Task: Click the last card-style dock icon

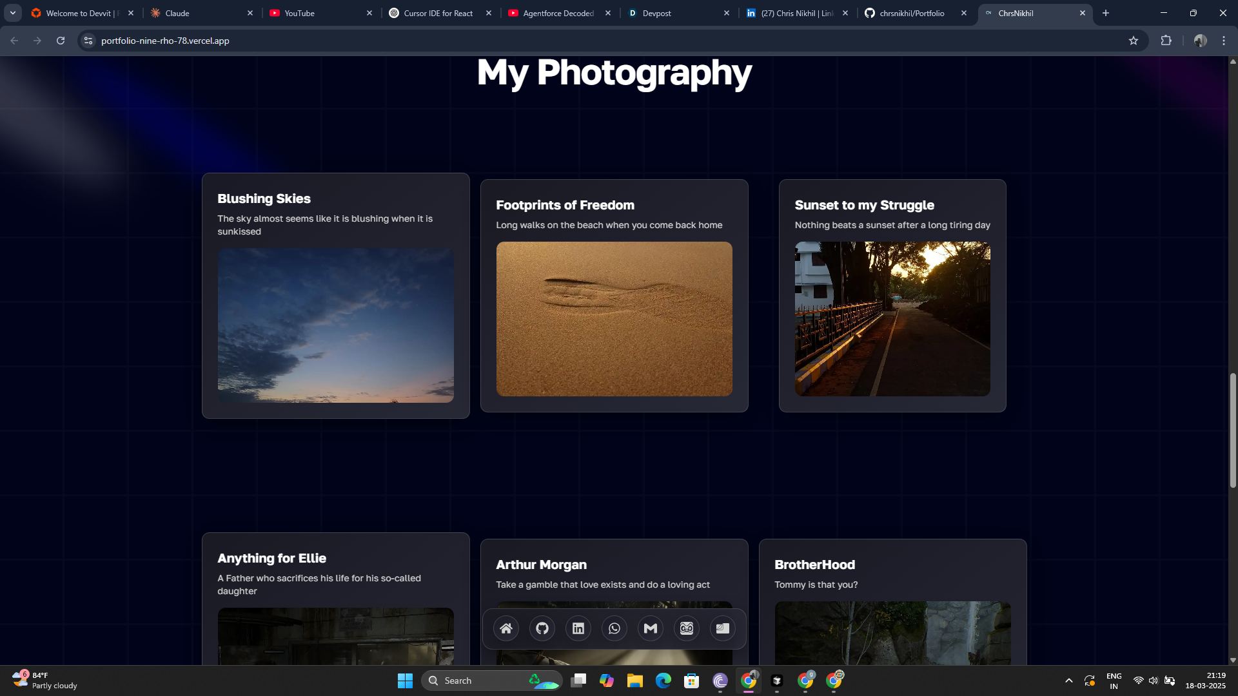Action: tap(723, 628)
